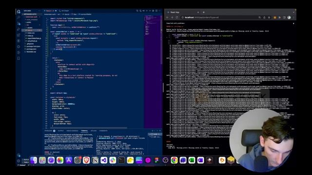The image size is (312, 175).
Task: Click zoom magnifier icon in address bar
Action: pos(259,17)
